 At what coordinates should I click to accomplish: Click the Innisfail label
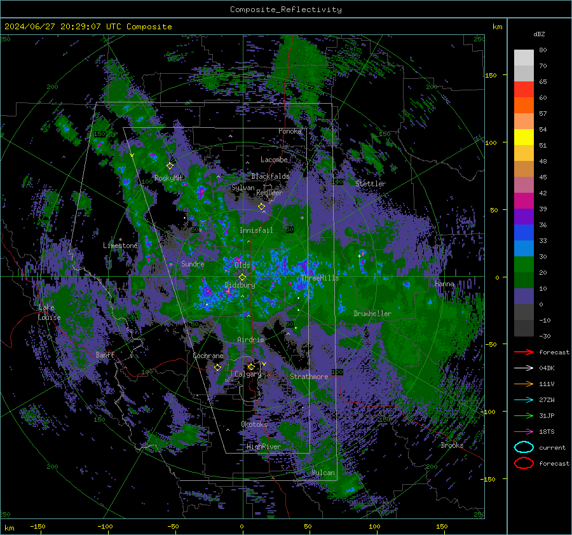click(256, 230)
